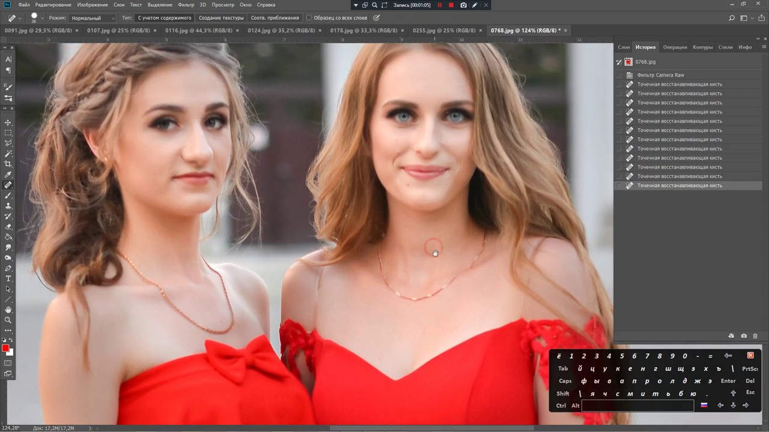The image size is (769, 432).
Task: Choose 'С учетом содержимого' type option
Action: [x=165, y=18]
